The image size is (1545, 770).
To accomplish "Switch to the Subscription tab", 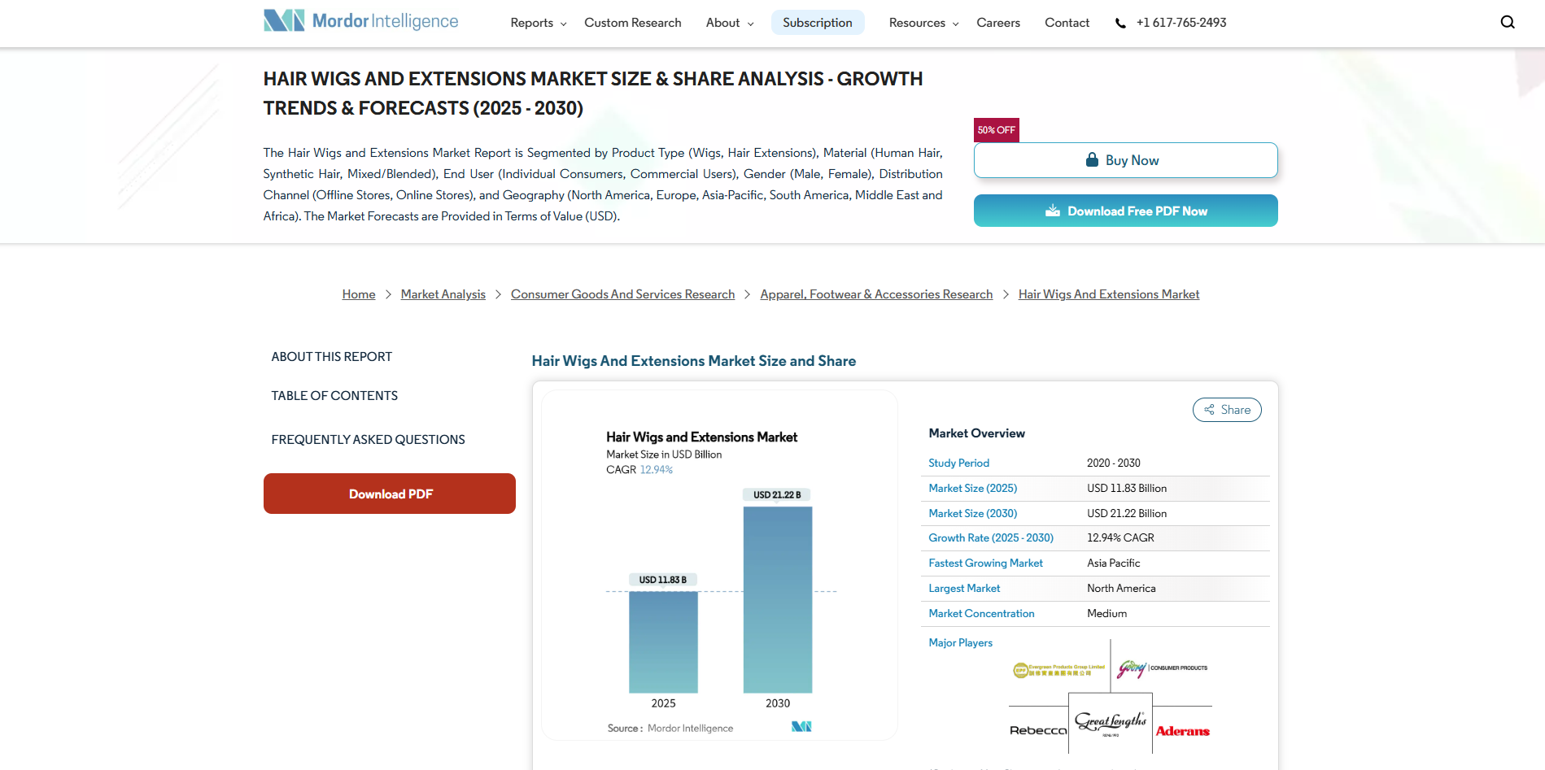I will coord(818,23).
